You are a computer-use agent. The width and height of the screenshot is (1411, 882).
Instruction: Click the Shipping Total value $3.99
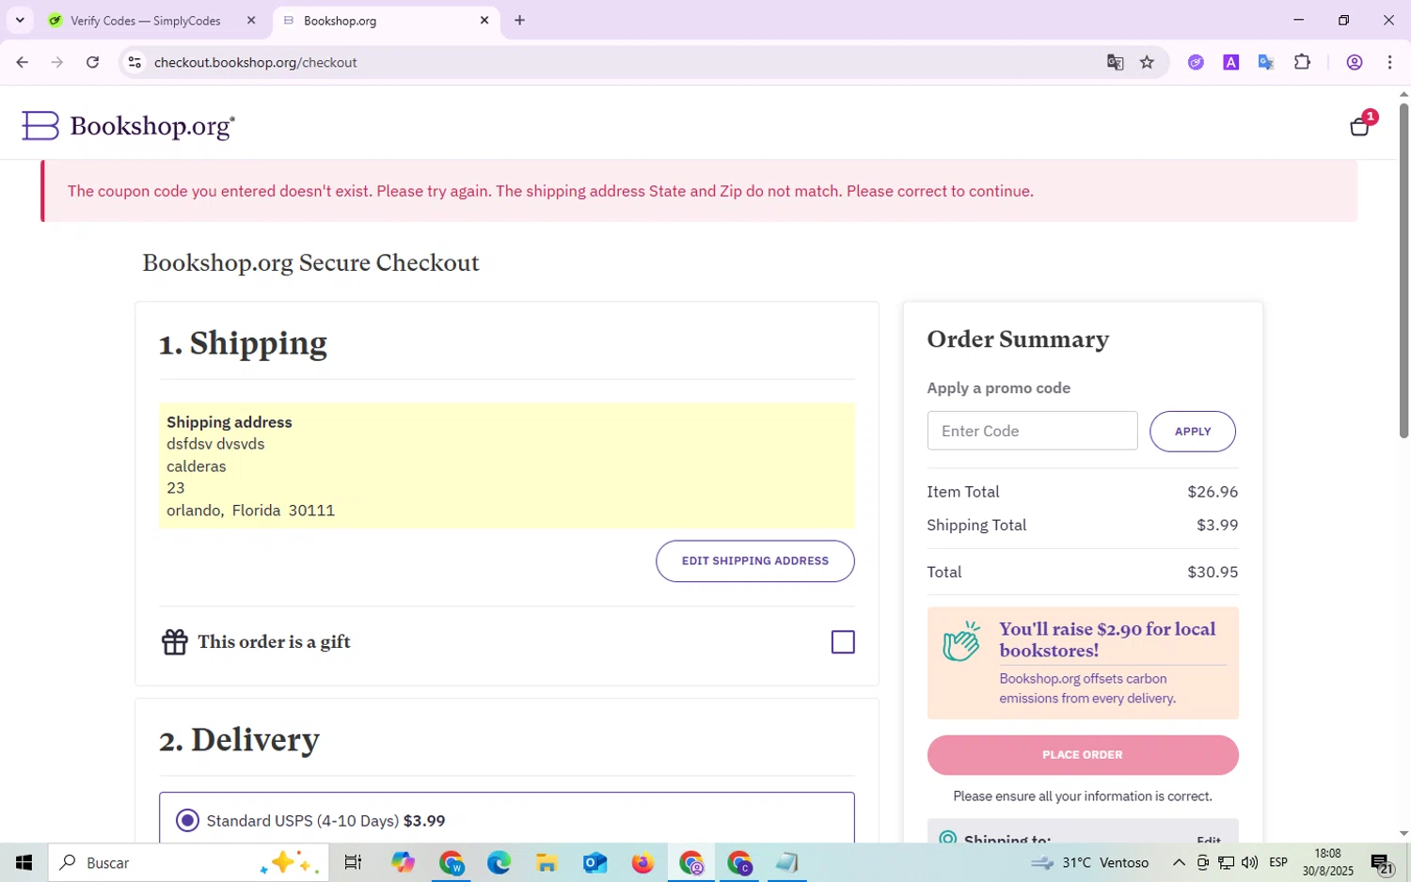[x=1217, y=525]
